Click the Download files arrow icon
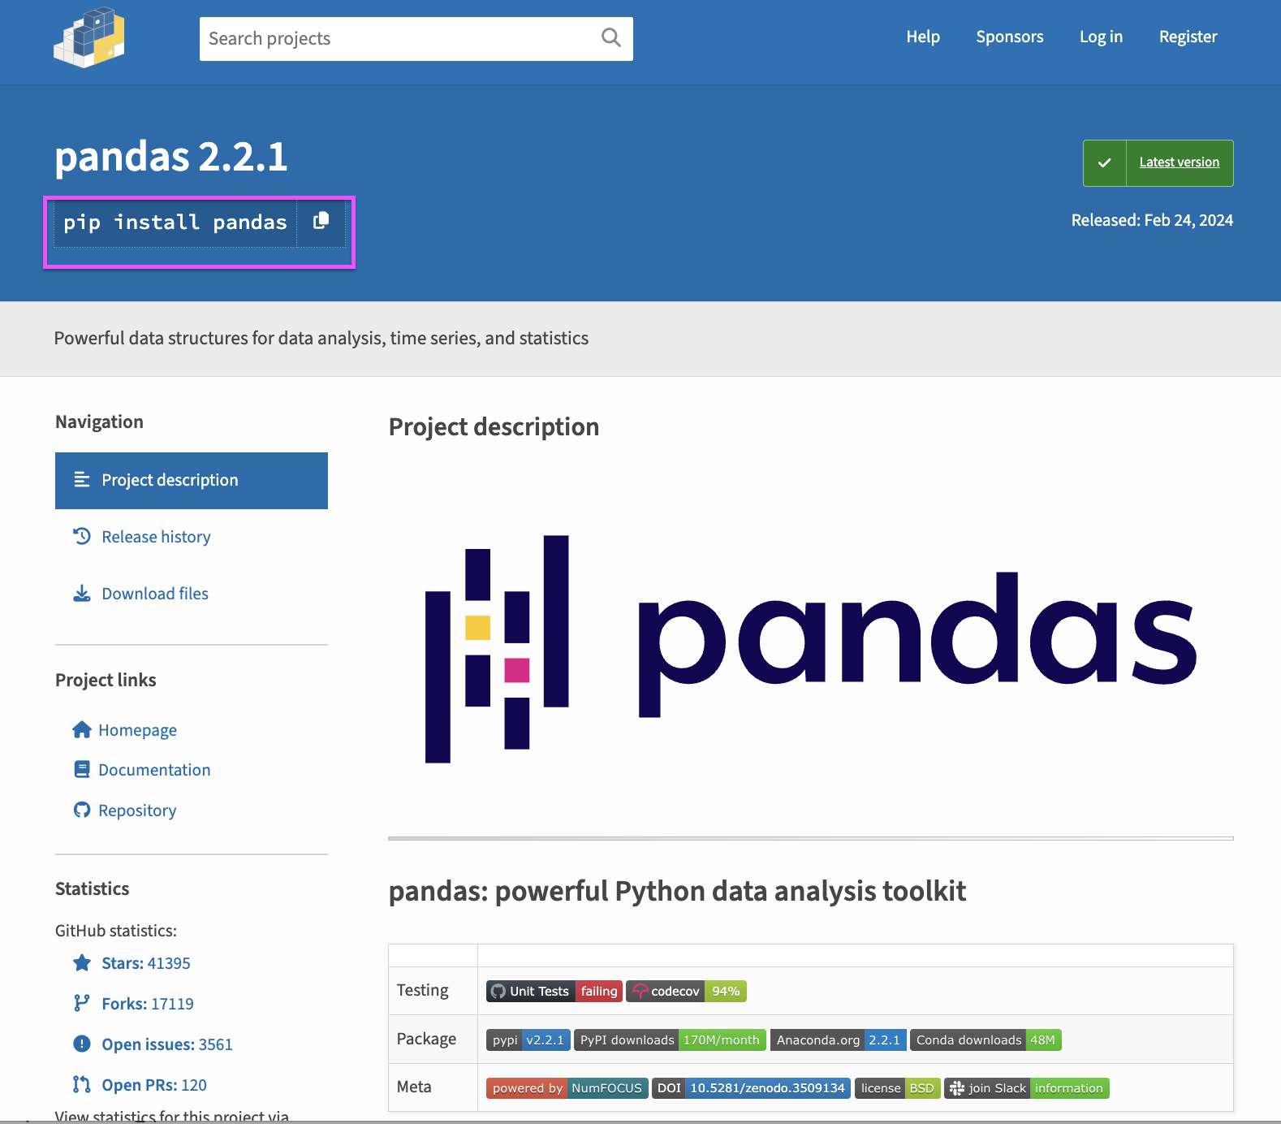The image size is (1281, 1124). [x=82, y=594]
